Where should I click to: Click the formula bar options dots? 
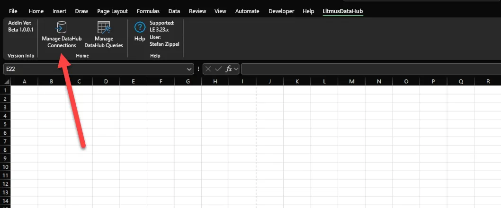pyautogui.click(x=198, y=69)
